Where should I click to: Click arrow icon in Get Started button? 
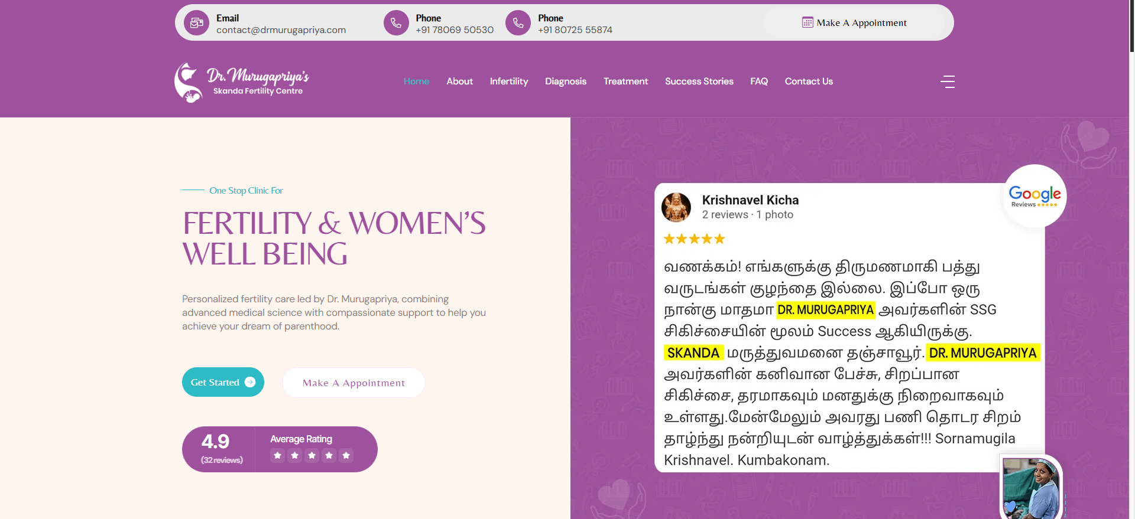tap(250, 382)
